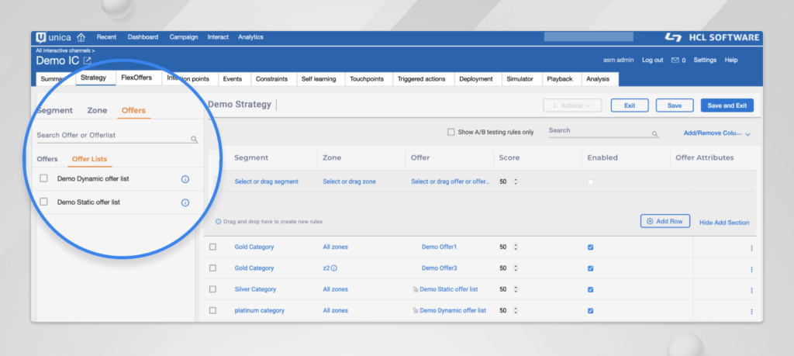Check the Demo Dynamic offer list checkbox

point(44,179)
